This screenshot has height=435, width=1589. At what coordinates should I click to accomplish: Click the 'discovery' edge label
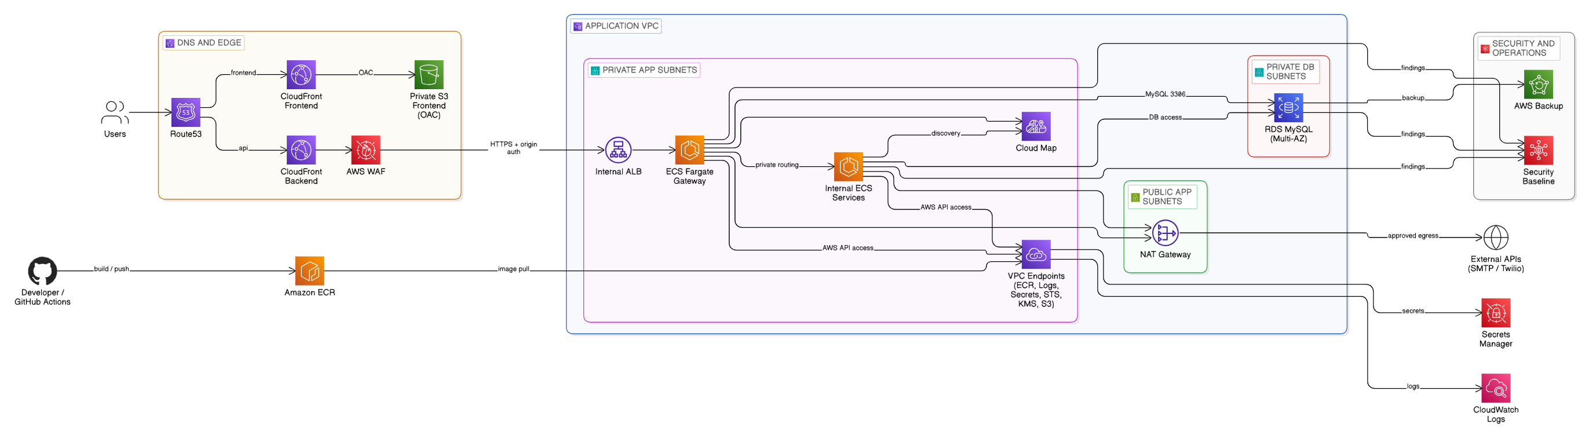(x=945, y=133)
